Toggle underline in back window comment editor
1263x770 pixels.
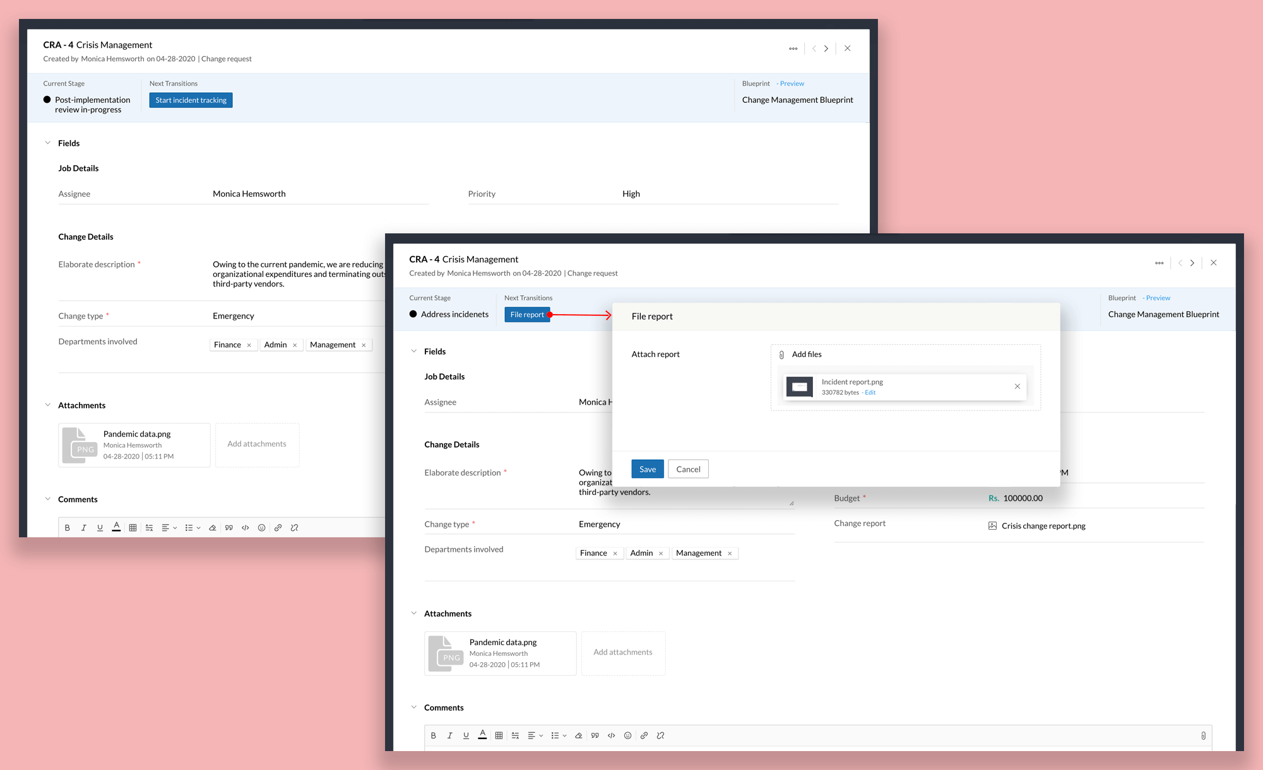point(100,528)
